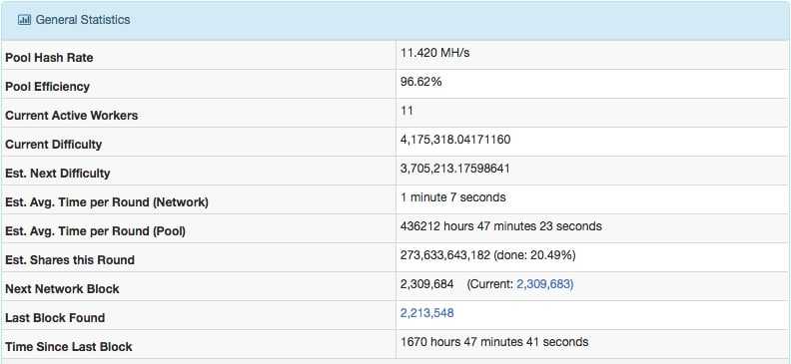Click the value 4,175,318.04171160
This screenshot has width=791, height=364.
(455, 140)
